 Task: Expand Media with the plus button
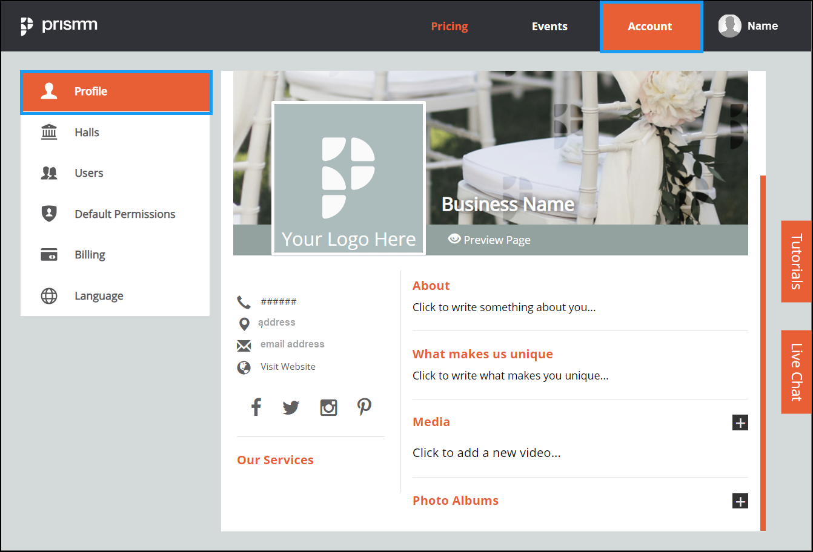[740, 422]
